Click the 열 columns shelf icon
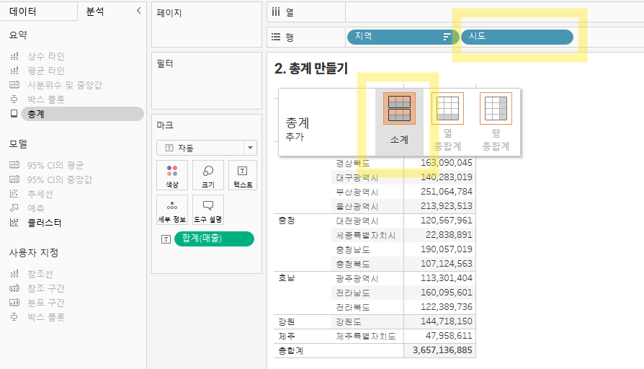 coord(276,12)
